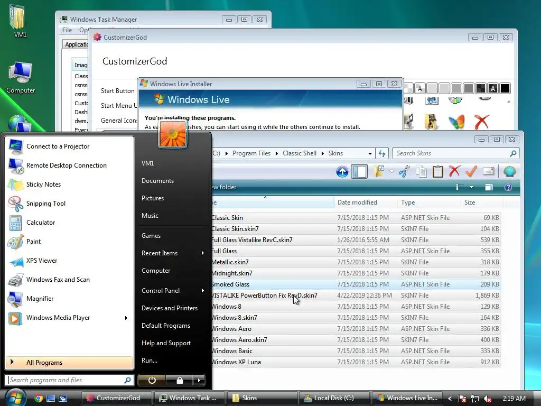The image size is (541, 406).
Task: Expand Windows Media Player jump list arrow
Action: point(126,318)
